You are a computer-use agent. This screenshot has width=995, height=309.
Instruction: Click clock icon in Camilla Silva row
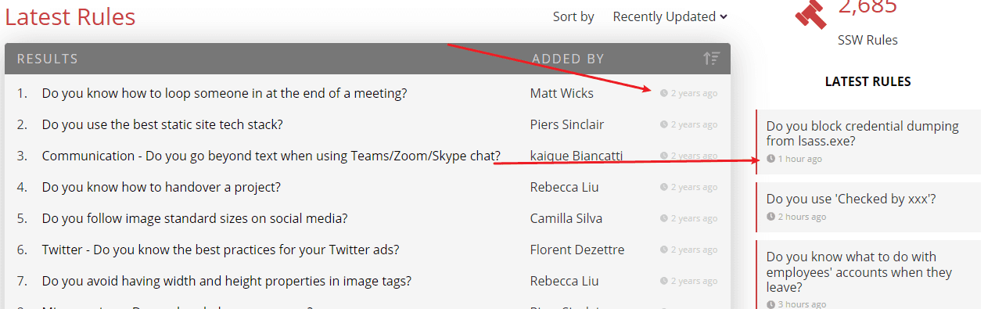tap(664, 218)
